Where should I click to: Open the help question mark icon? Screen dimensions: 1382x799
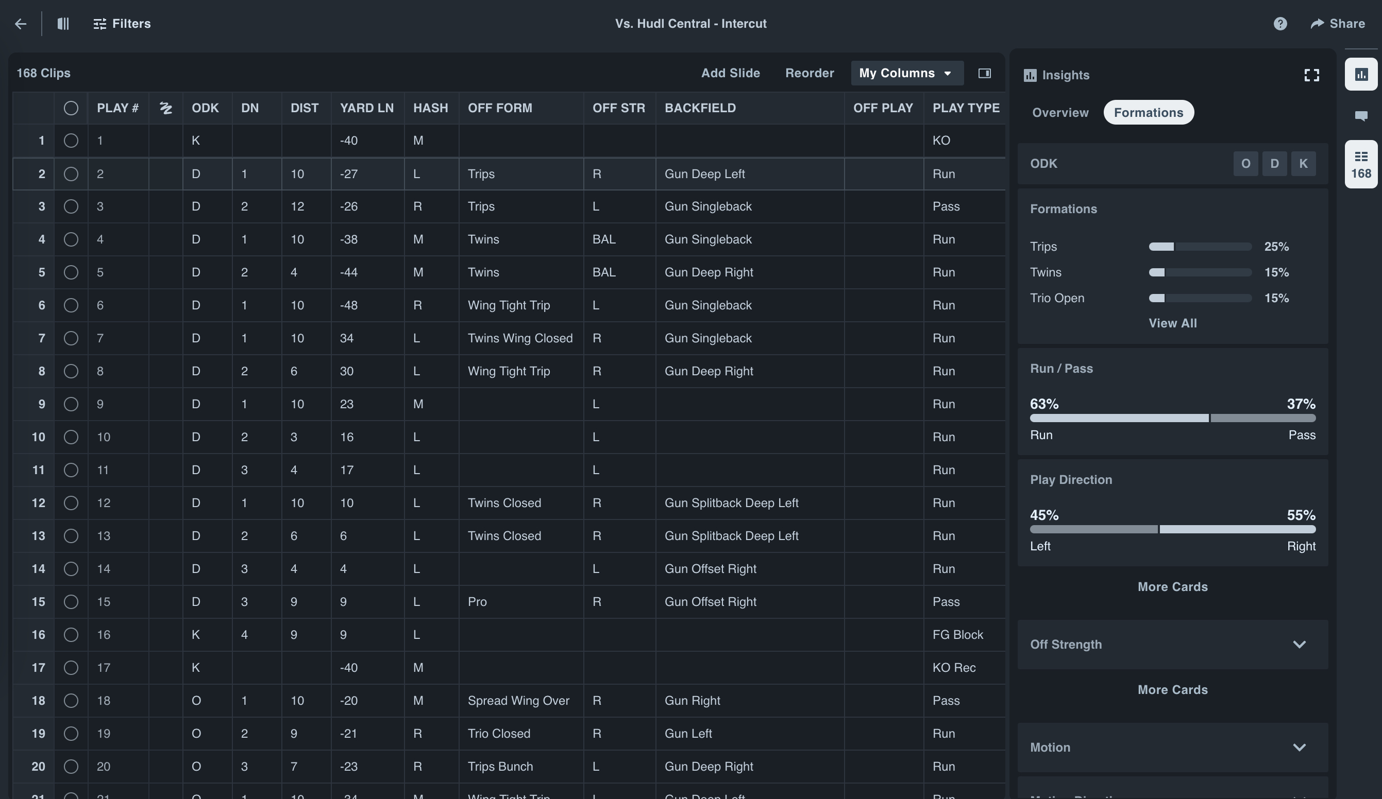click(x=1280, y=24)
